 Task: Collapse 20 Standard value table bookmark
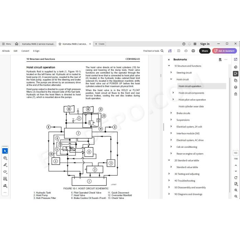coord(169,160)
